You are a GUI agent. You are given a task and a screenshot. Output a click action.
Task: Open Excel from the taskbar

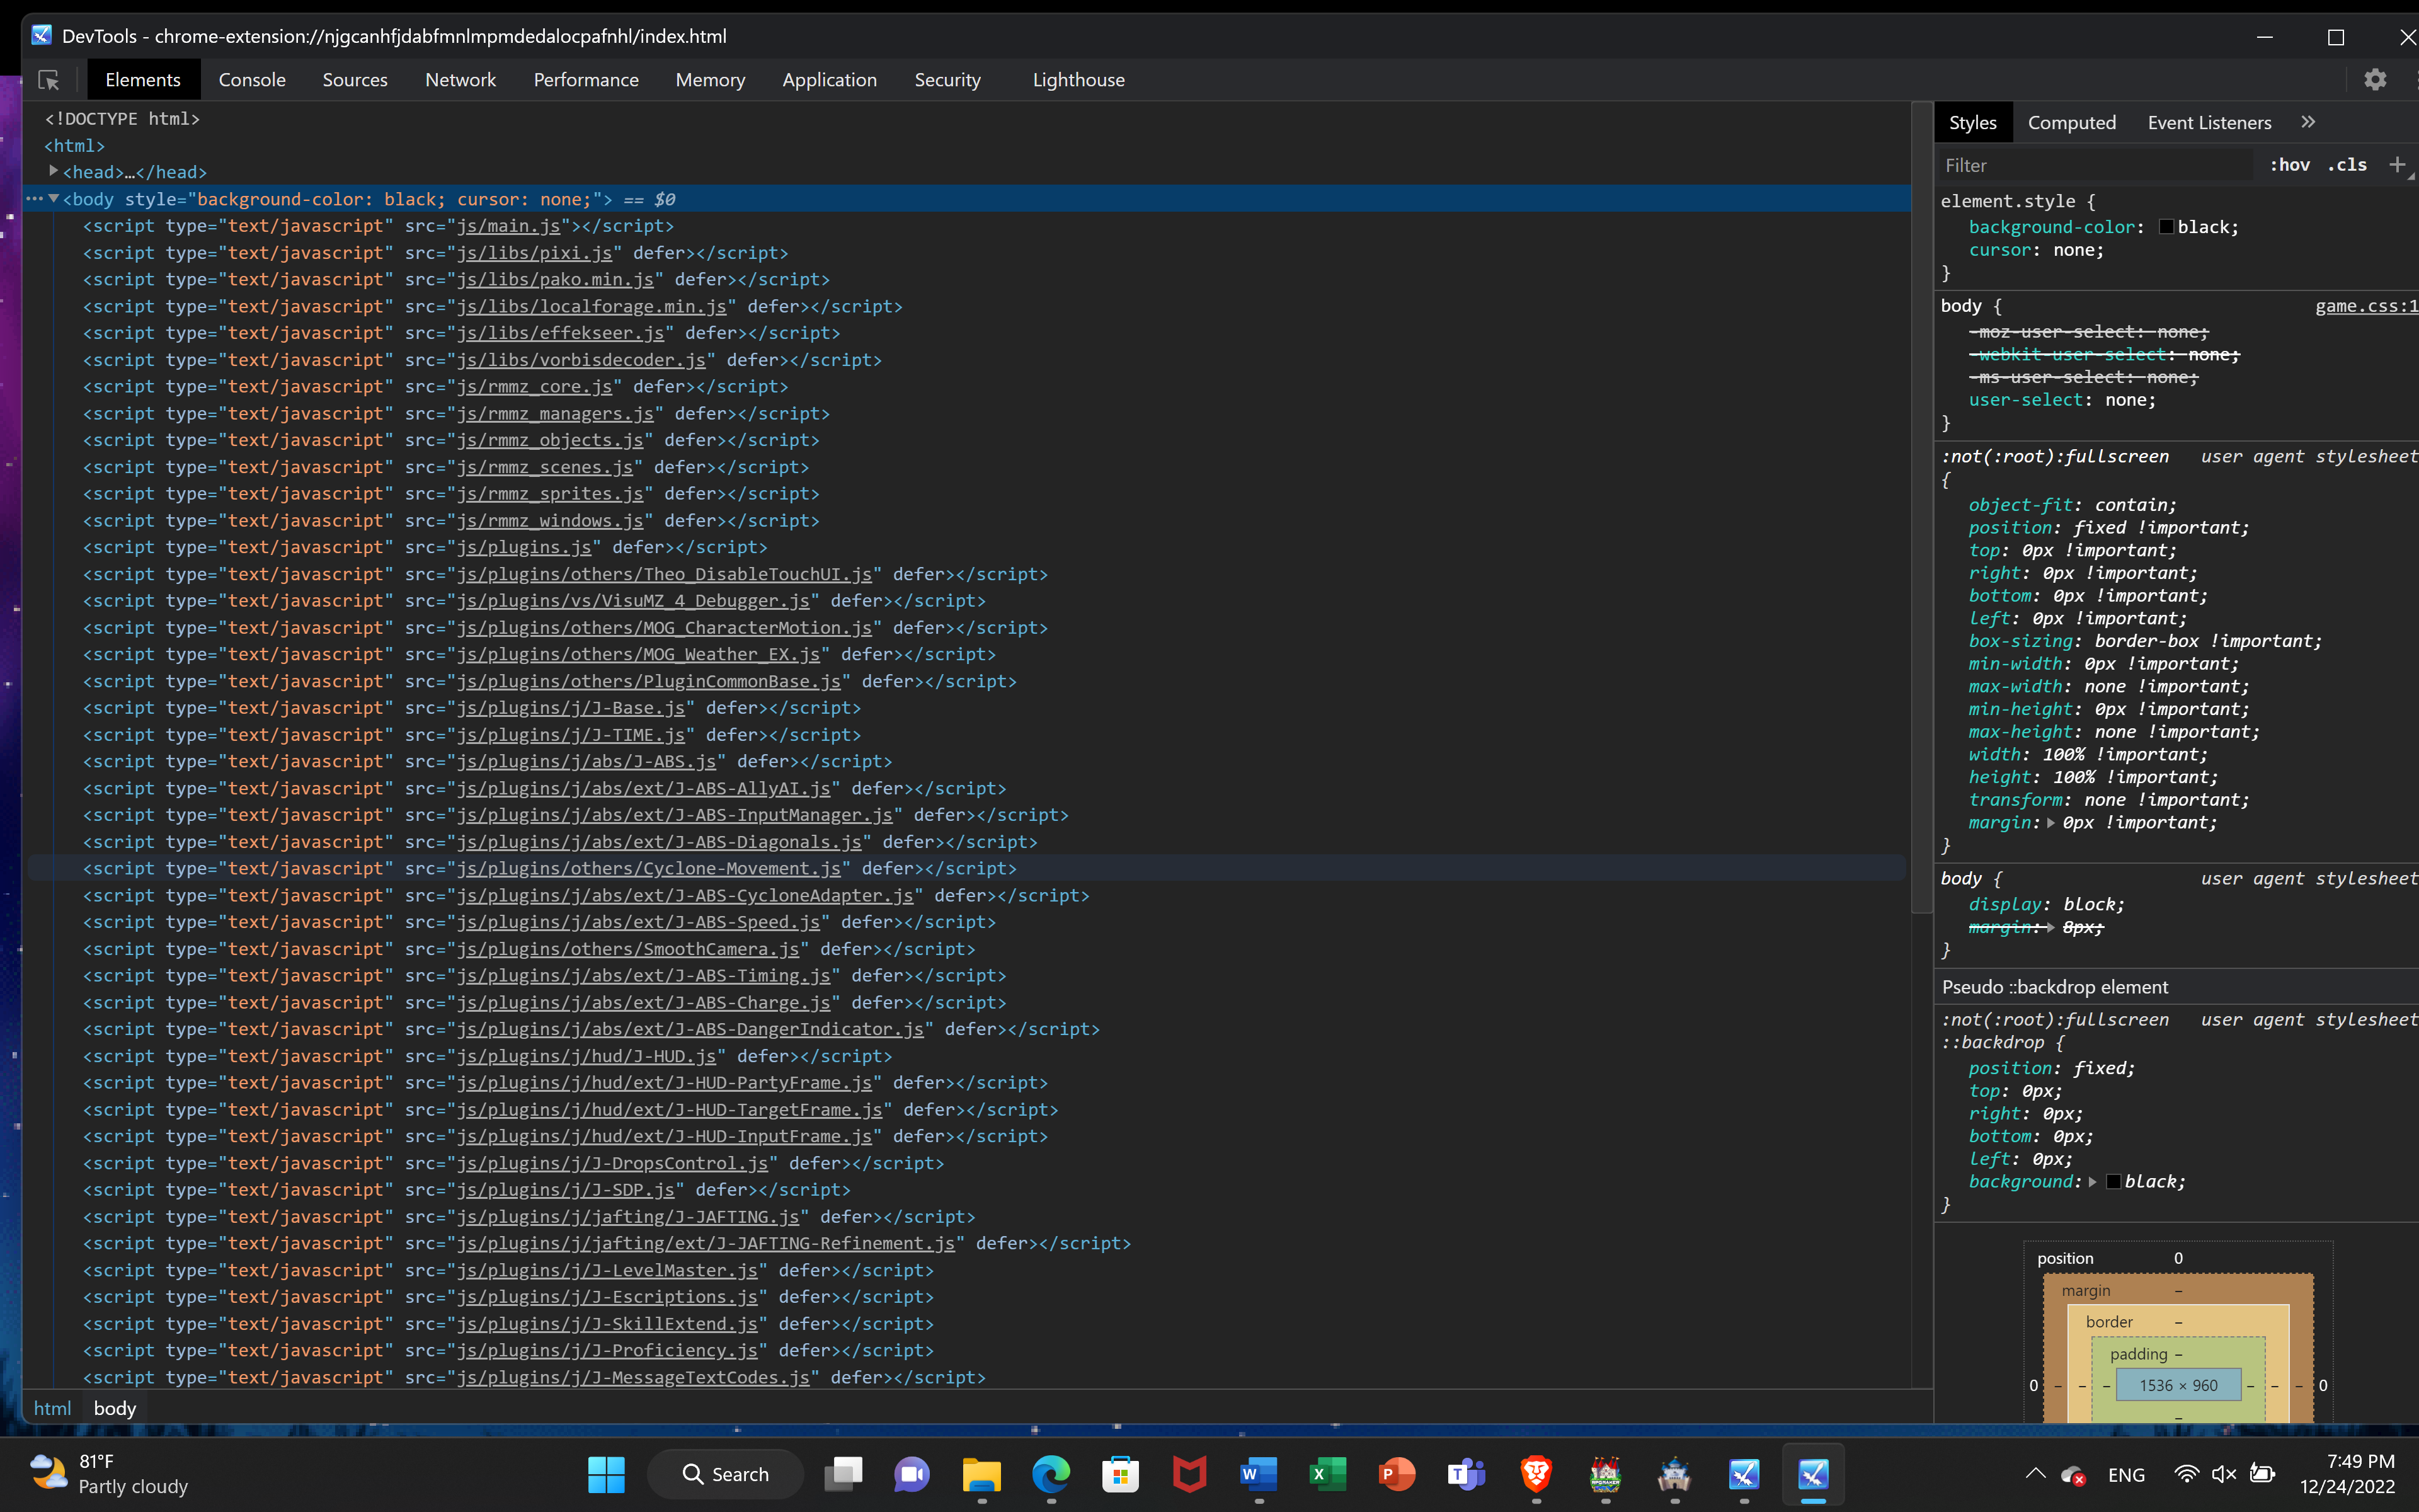pyautogui.click(x=1327, y=1474)
